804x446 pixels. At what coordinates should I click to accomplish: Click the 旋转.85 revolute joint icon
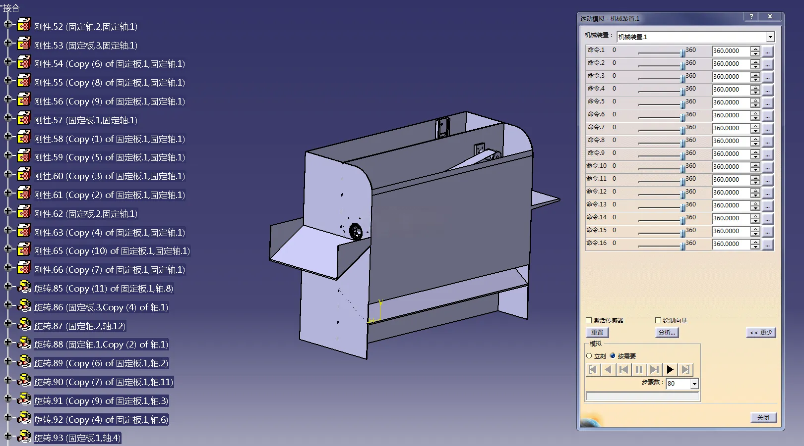tap(24, 287)
